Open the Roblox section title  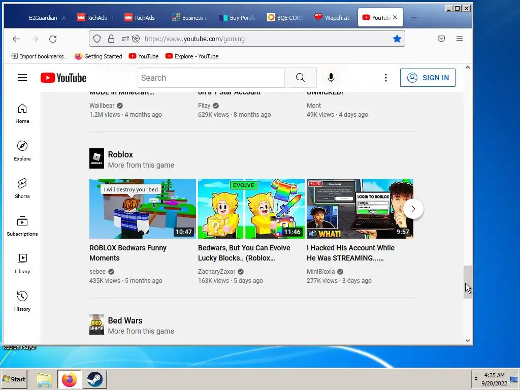[120, 154]
